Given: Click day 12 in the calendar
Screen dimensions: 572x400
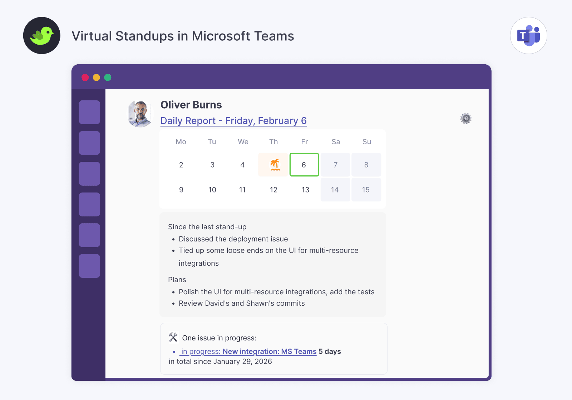Looking at the screenshot, I should [x=273, y=190].
